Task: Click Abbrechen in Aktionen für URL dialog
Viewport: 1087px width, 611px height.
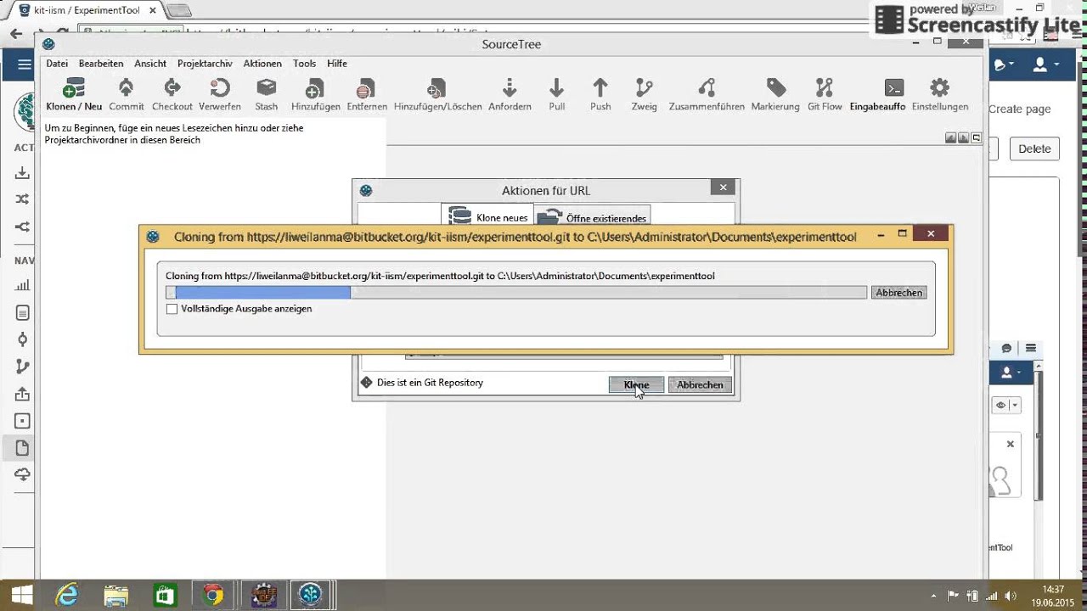Action: (700, 384)
